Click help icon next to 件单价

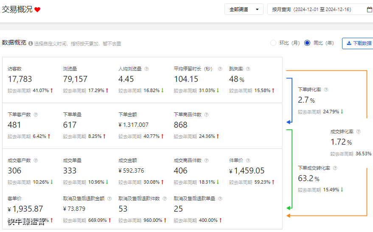click(x=248, y=160)
